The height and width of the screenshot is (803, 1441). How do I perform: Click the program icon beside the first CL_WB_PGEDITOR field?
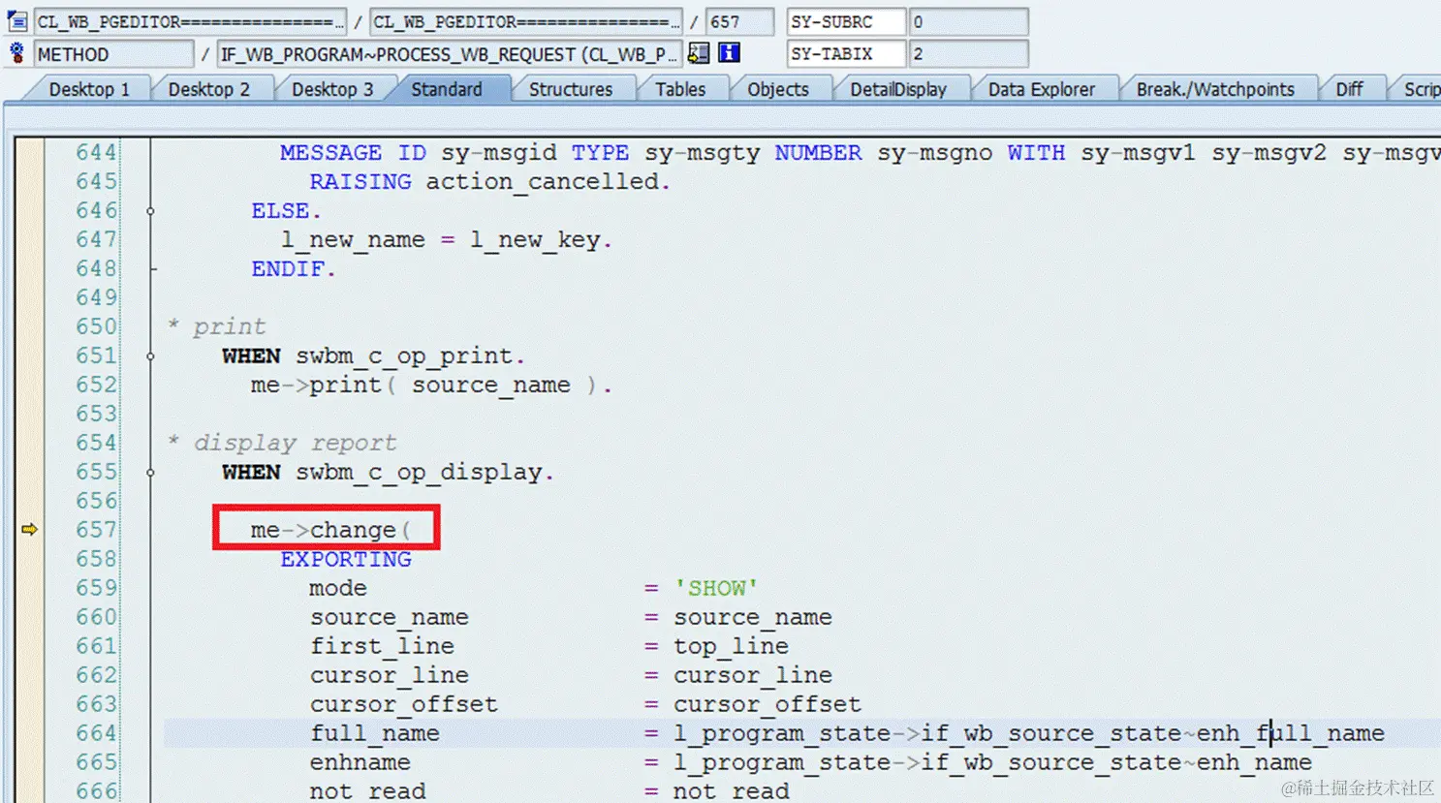coord(17,20)
